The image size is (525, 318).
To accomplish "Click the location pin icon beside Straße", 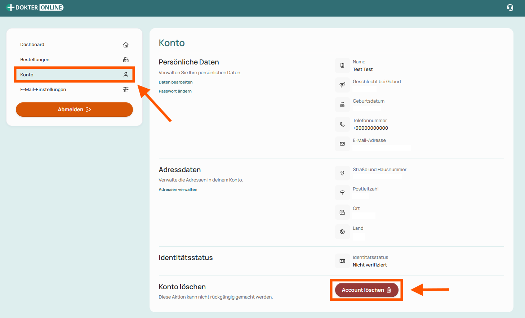I will click(342, 173).
